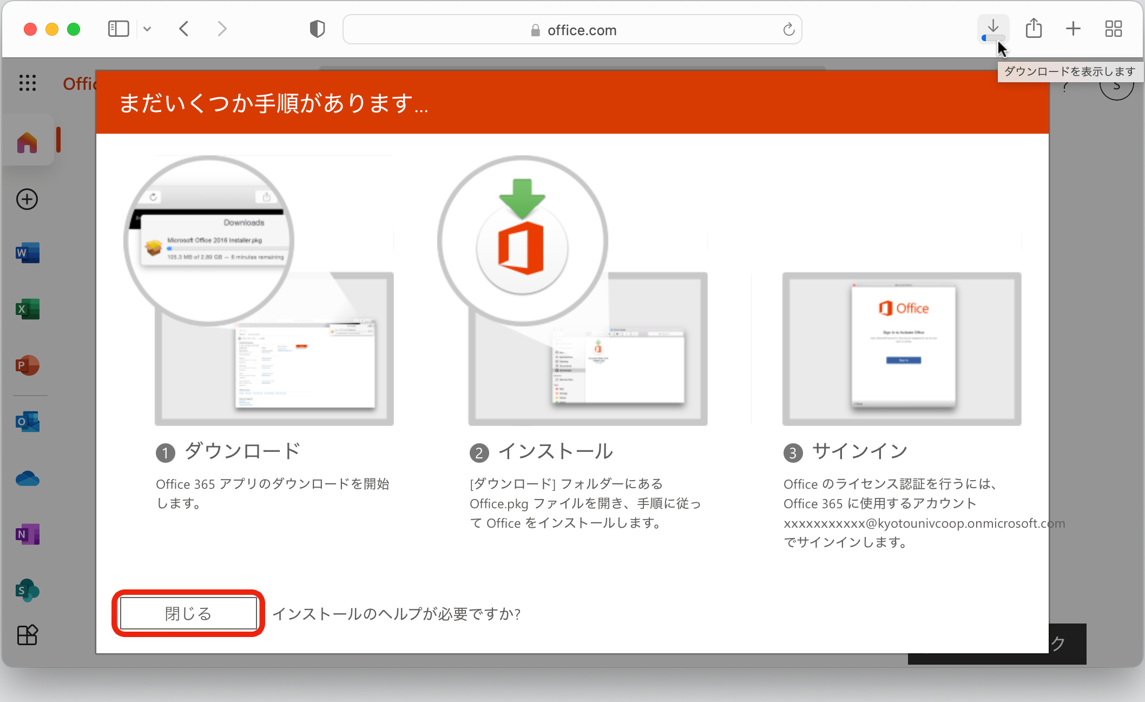This screenshot has height=702, width=1145.
Task: Open Outlook from the sidebar
Action: coord(28,422)
